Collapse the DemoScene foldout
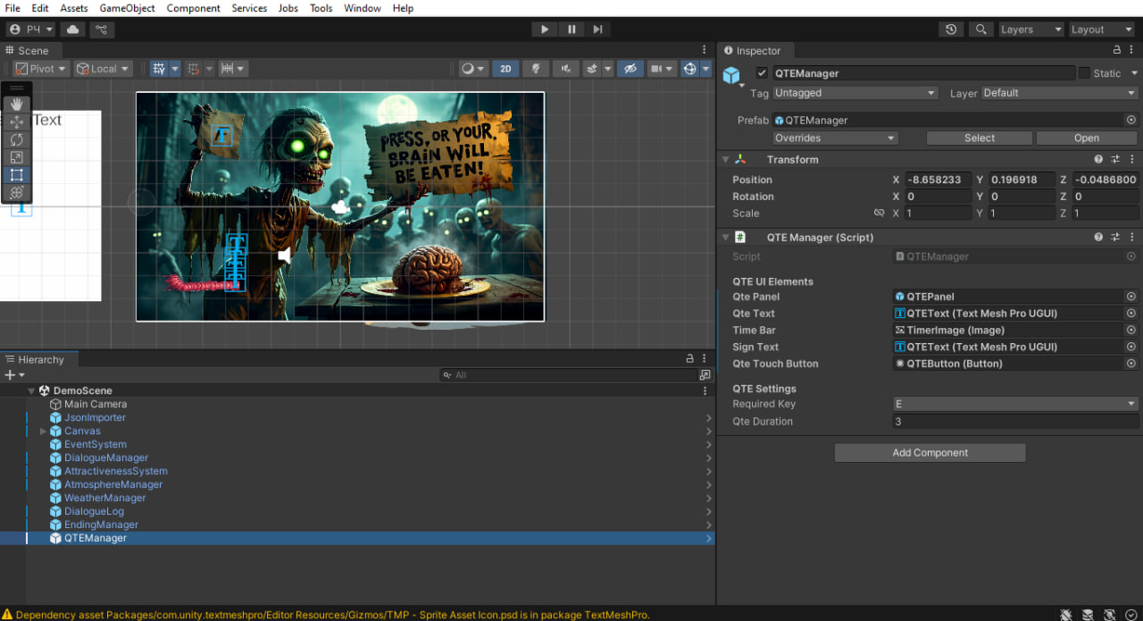Image resolution: width=1143 pixels, height=621 pixels. tap(31, 391)
